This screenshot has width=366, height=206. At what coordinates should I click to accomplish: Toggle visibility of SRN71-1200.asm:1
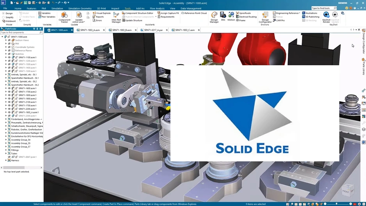tap(9, 61)
